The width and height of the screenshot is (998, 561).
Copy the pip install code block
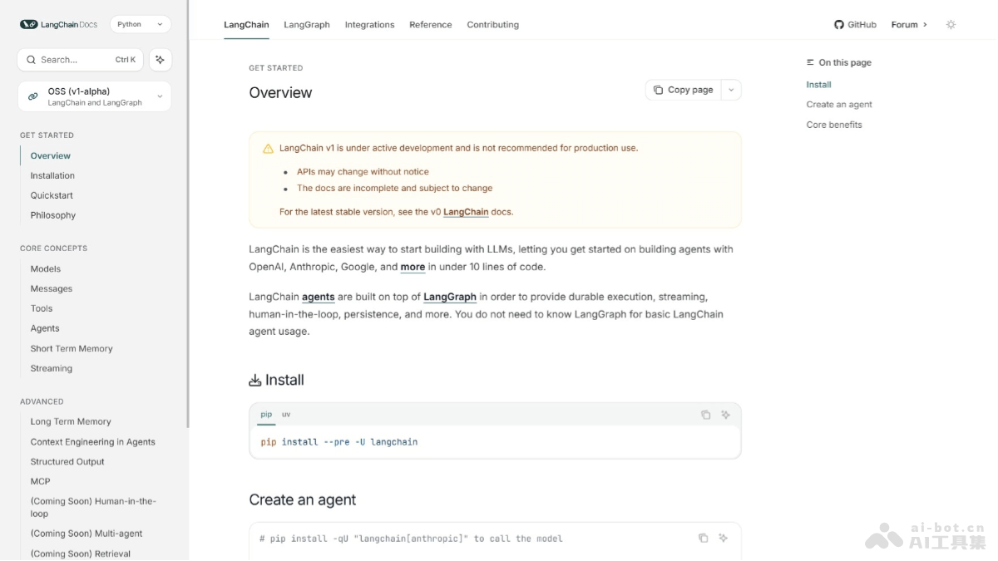pos(705,415)
